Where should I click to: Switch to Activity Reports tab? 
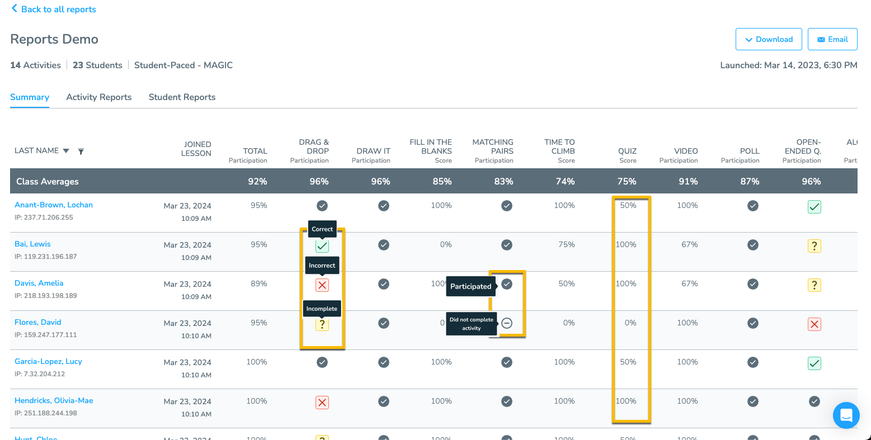coord(99,97)
